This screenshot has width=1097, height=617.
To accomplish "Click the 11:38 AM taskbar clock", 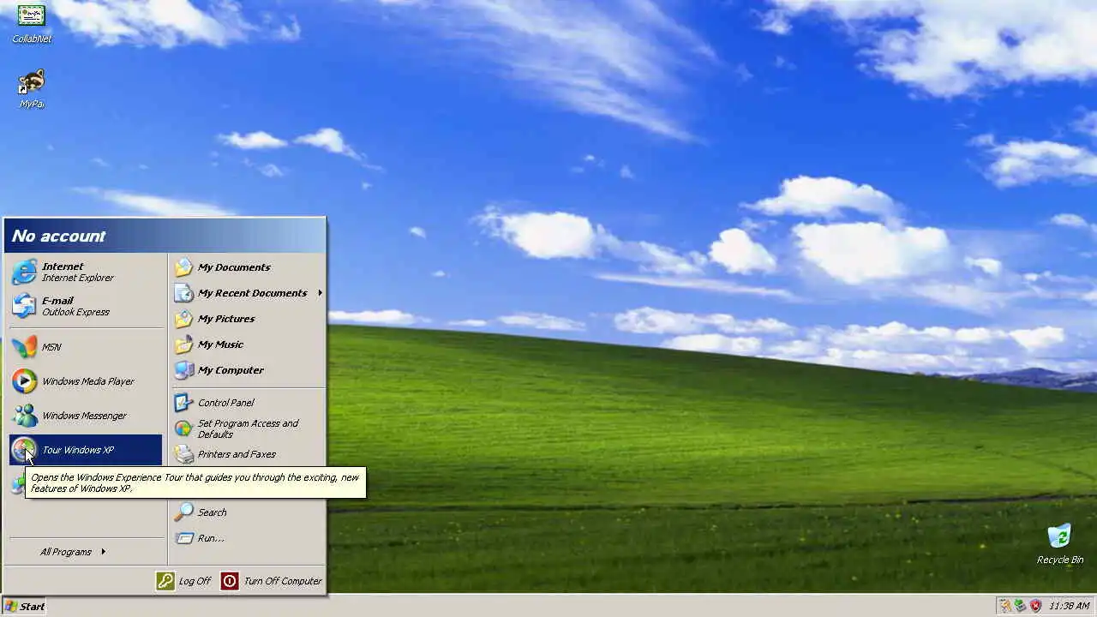I will tap(1070, 606).
